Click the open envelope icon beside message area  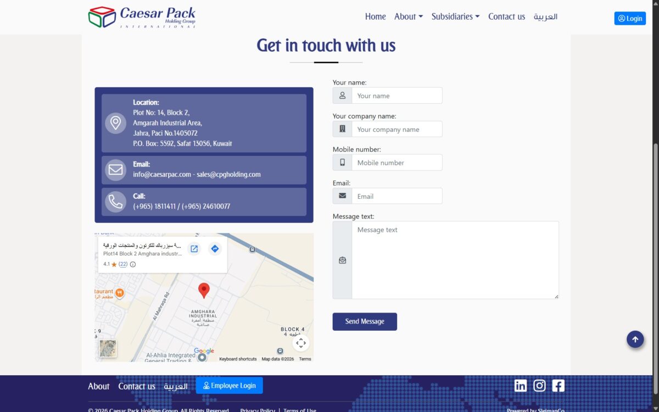point(342,260)
